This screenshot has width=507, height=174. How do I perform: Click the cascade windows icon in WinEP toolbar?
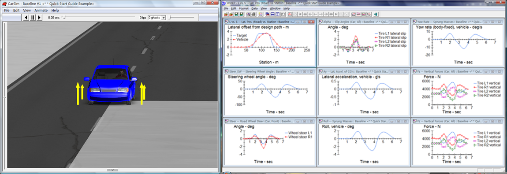[x=268, y=14]
